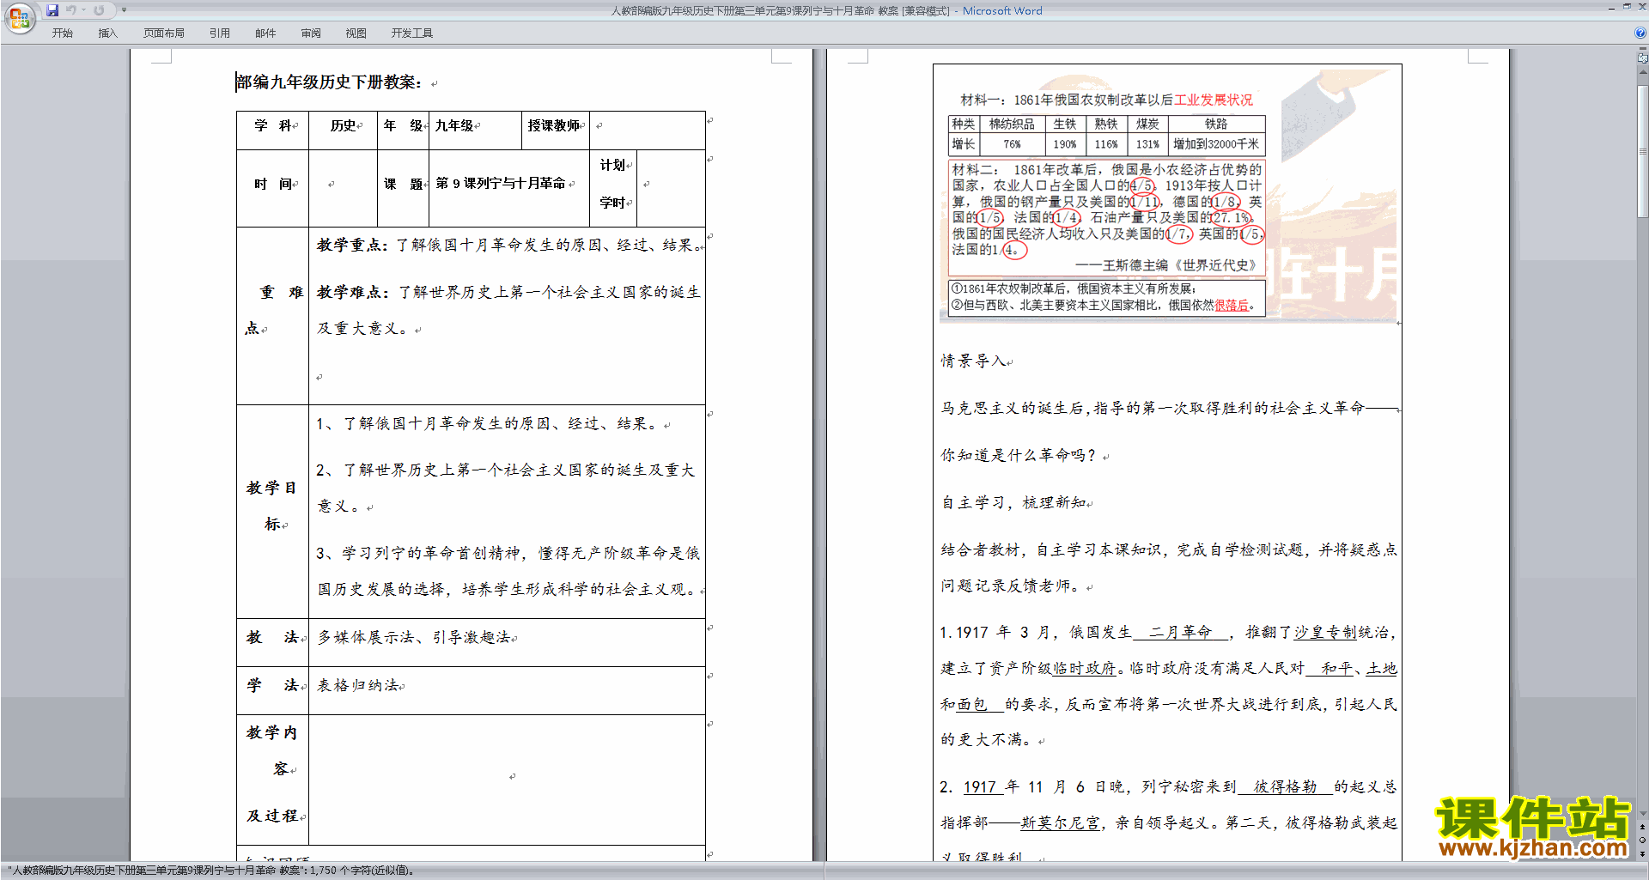Click the underlined 沙皇专制 text
This screenshot has width=1649, height=880.
pos(1326,633)
